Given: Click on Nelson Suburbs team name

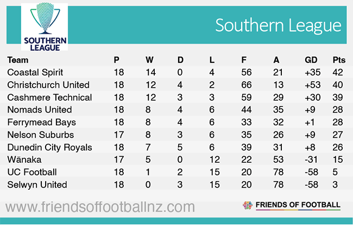Looking at the screenshot, I should [x=37, y=135].
